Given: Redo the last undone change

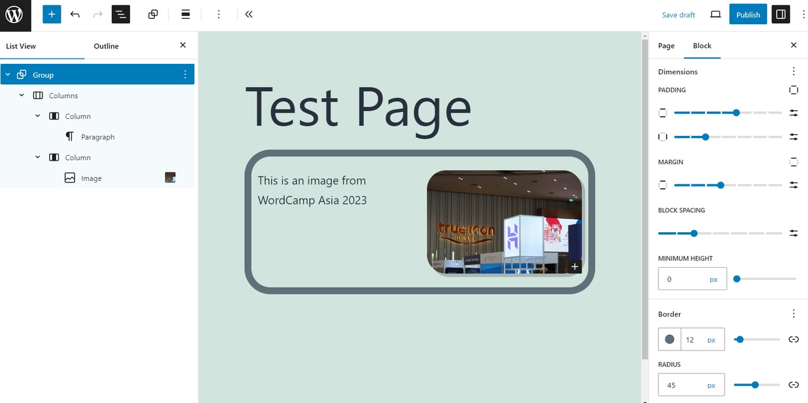Looking at the screenshot, I should click(98, 14).
